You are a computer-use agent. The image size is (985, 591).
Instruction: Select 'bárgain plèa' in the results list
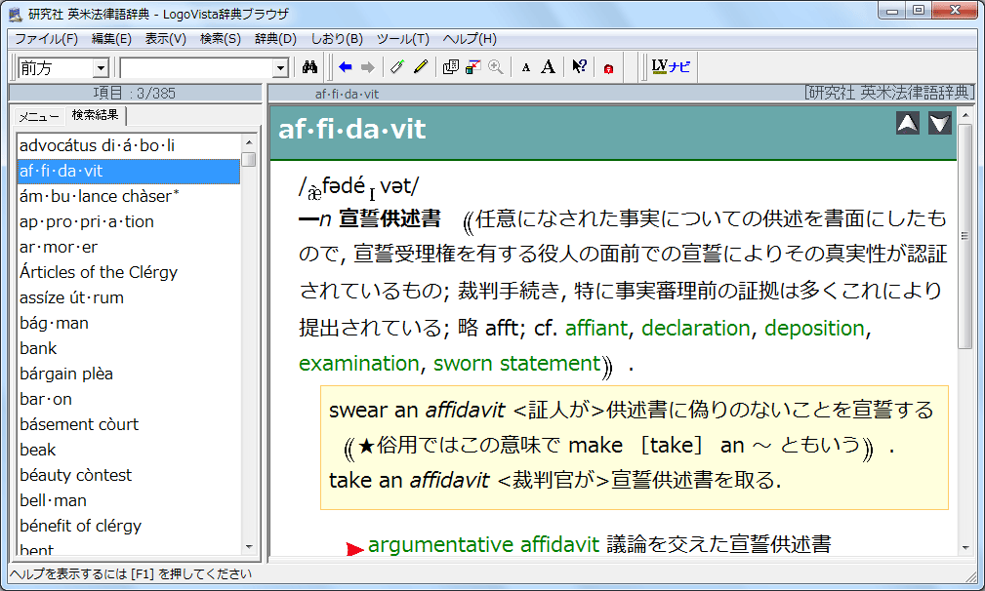(66, 374)
